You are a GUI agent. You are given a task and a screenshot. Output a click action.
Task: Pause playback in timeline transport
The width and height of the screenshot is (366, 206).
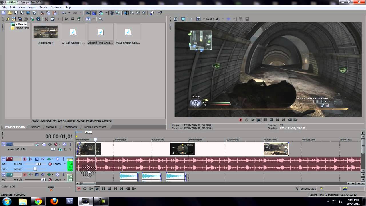[x=103, y=189]
